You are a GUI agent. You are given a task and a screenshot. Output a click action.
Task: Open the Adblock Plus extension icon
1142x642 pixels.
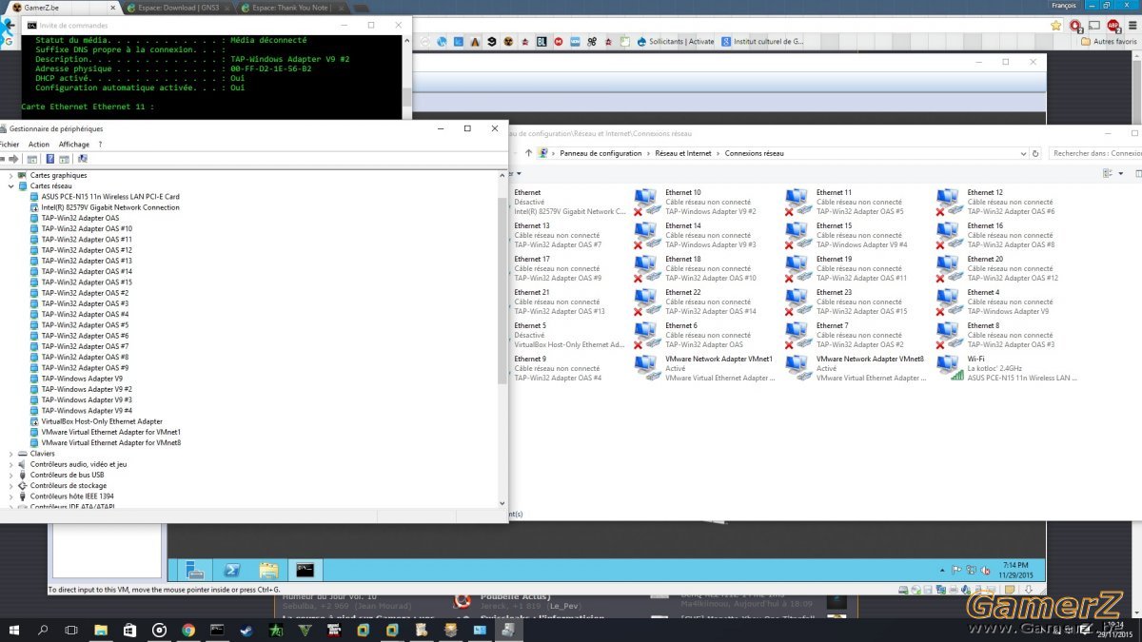pyautogui.click(x=1112, y=26)
